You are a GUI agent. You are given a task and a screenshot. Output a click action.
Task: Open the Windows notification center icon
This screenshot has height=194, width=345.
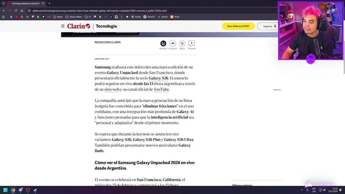click(x=340, y=190)
